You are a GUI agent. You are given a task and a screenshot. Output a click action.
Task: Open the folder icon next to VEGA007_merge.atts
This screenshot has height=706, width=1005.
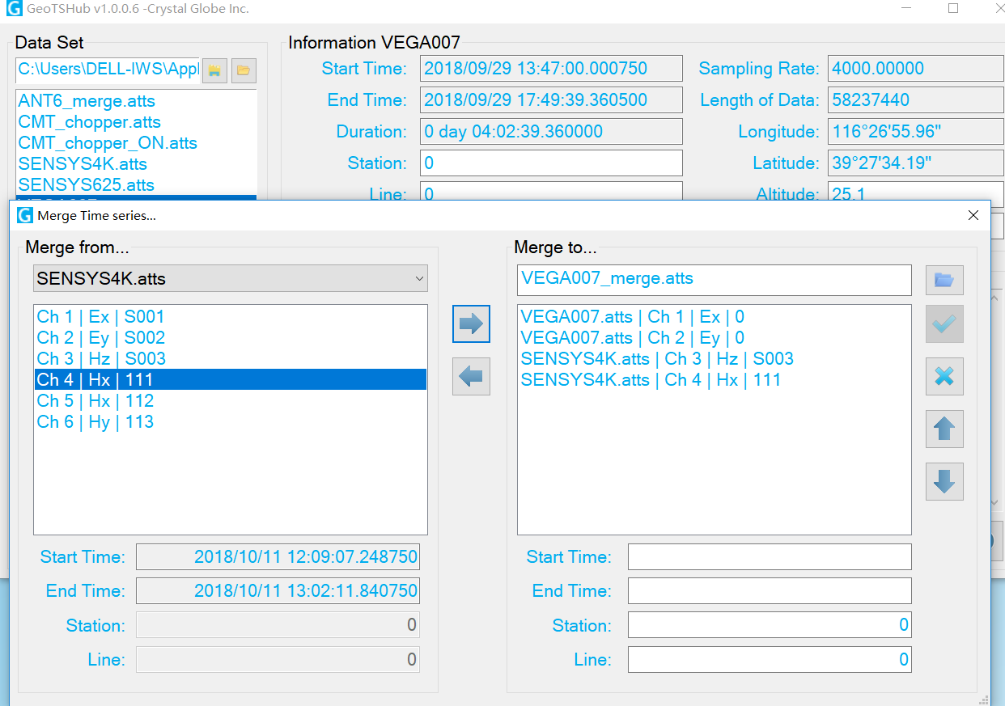point(944,280)
